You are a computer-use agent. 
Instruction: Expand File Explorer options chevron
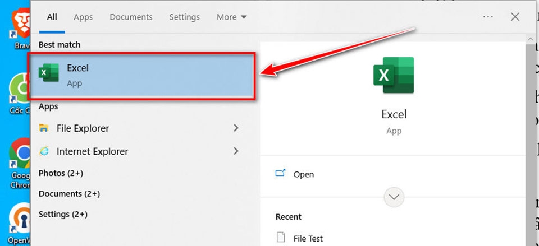[236, 128]
